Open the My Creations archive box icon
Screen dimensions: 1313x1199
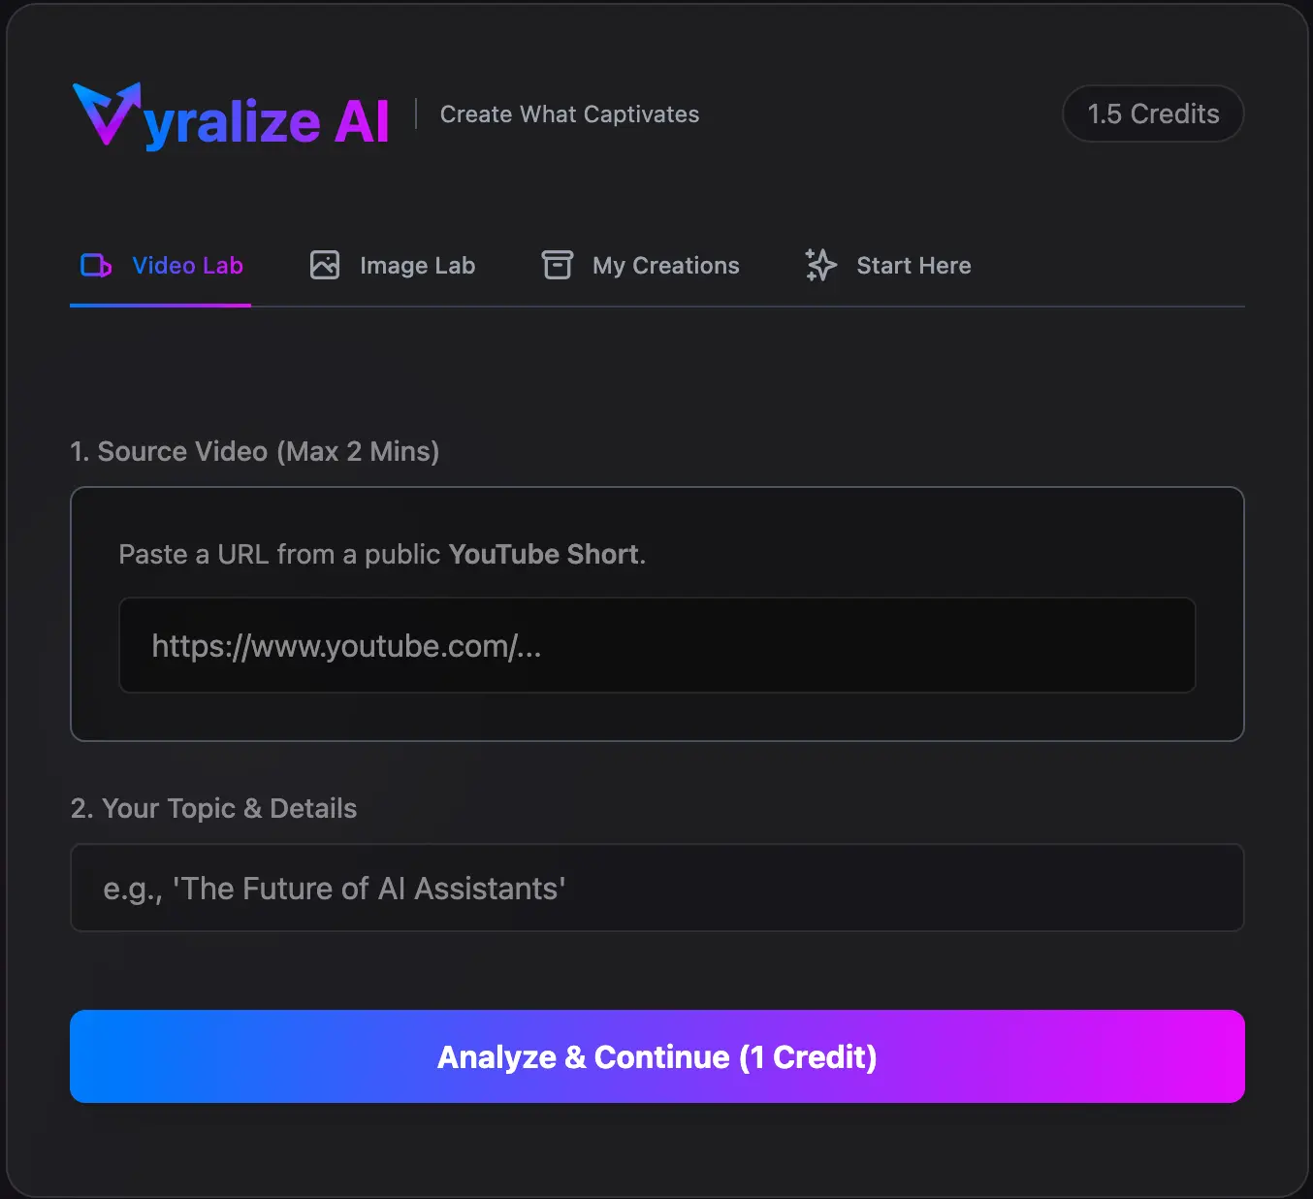coord(557,265)
